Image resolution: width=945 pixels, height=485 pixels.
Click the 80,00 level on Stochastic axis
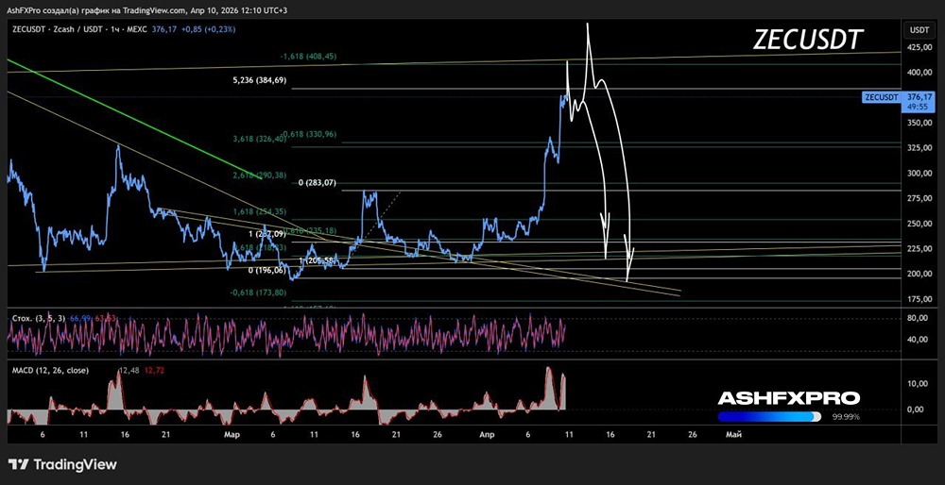tap(919, 318)
